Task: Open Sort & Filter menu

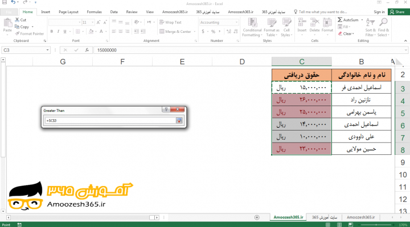Action: [370, 27]
